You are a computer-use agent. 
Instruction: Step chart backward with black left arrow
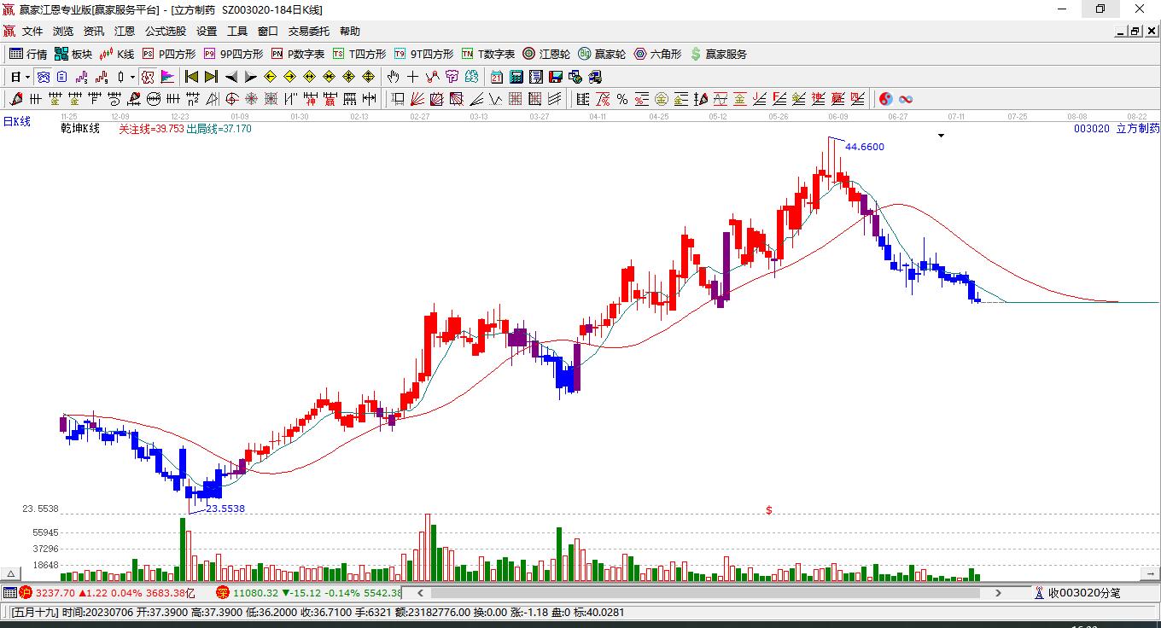coord(230,77)
